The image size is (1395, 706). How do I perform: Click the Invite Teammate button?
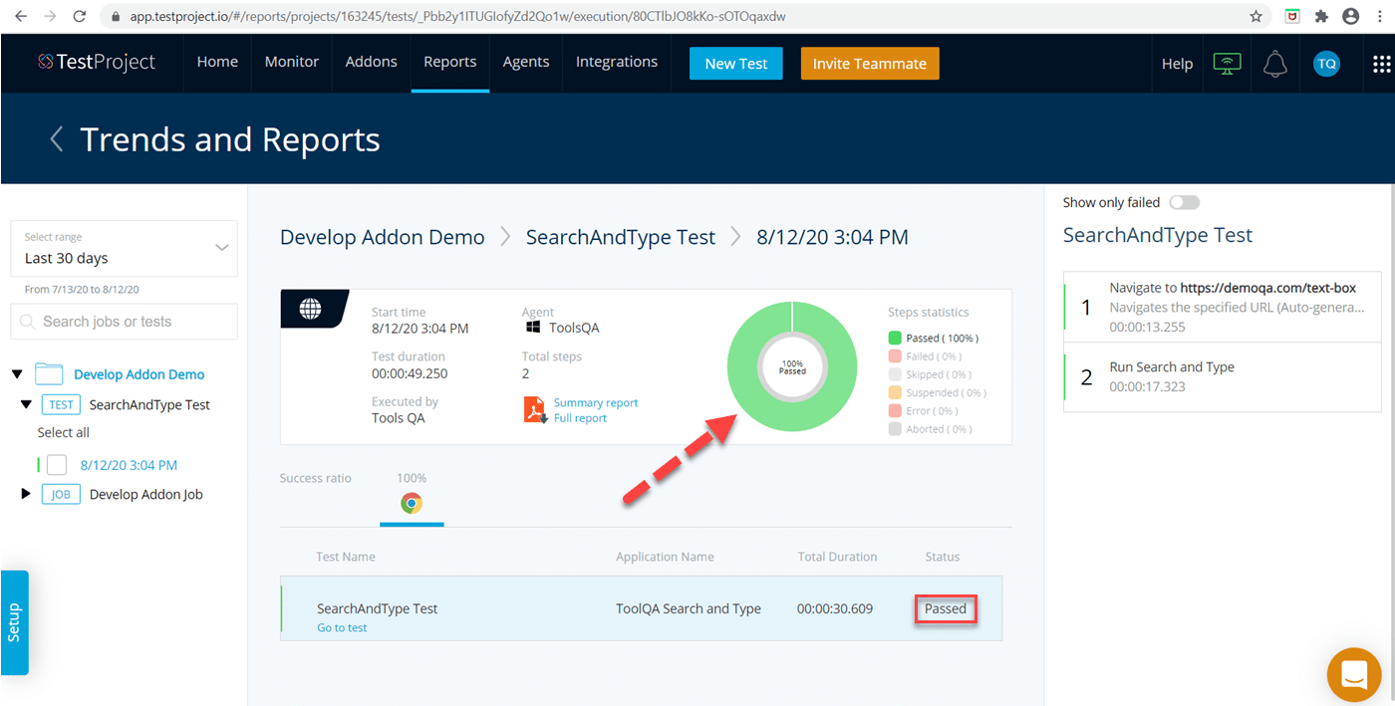[870, 64]
